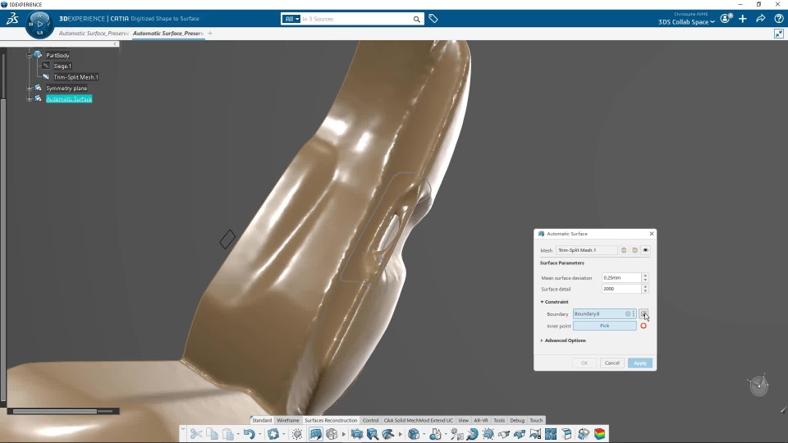Click the blue curved surface icon

click(388, 434)
